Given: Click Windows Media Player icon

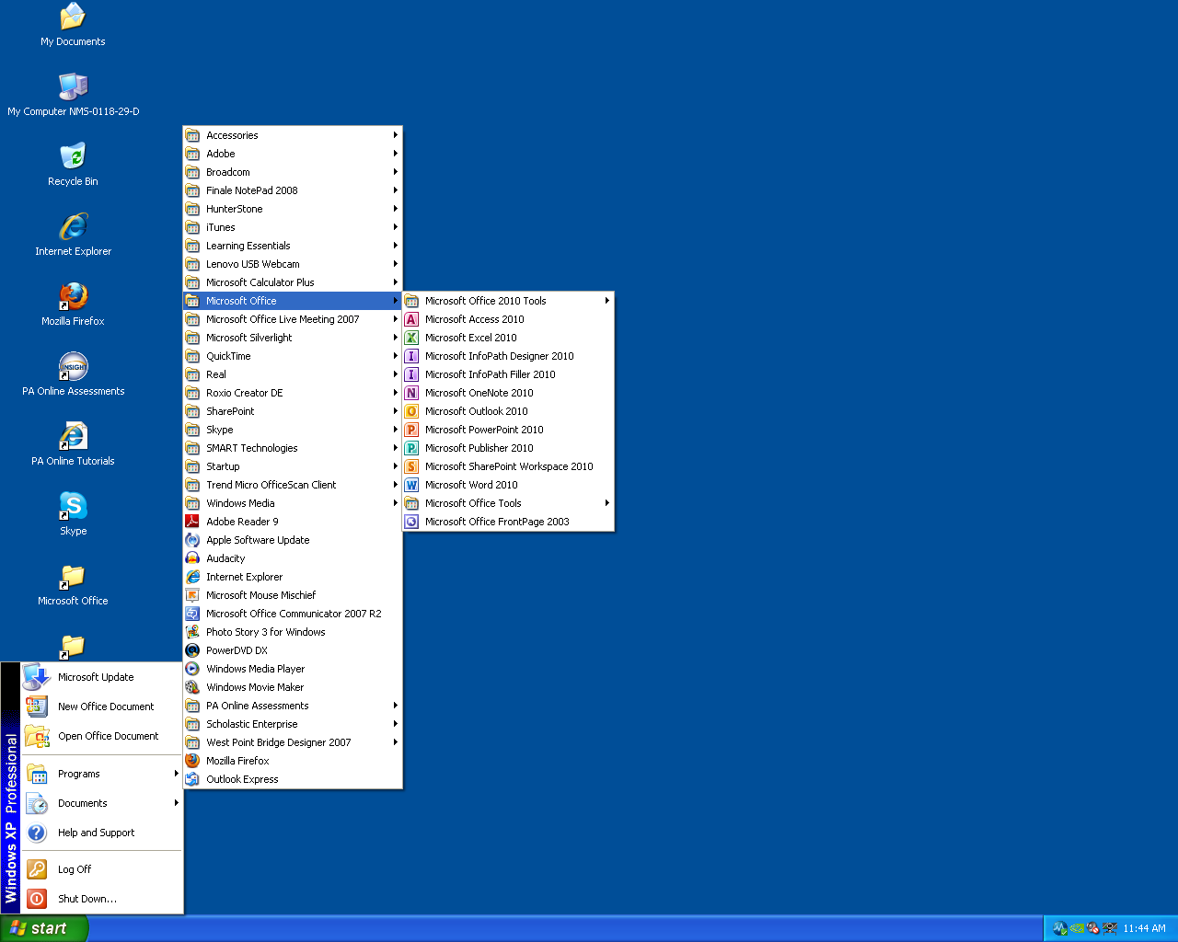Looking at the screenshot, I should (x=192, y=669).
